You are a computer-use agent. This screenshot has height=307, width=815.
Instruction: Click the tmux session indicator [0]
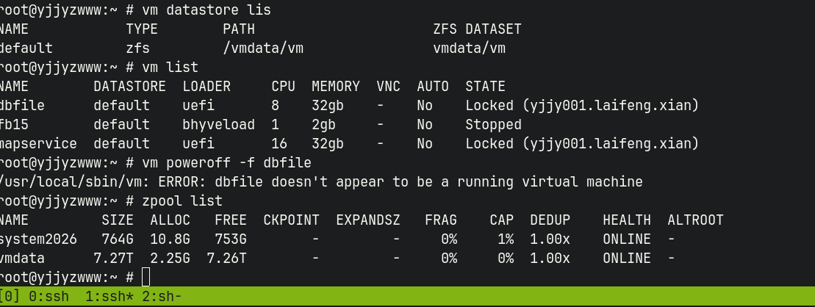10,297
